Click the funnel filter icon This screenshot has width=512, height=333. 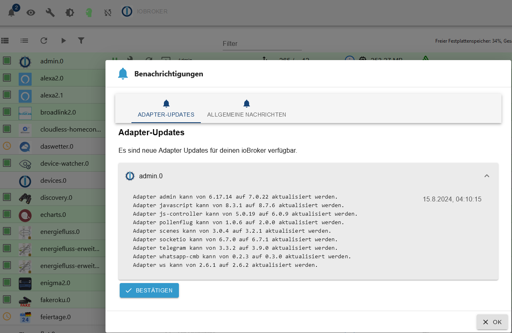click(81, 40)
